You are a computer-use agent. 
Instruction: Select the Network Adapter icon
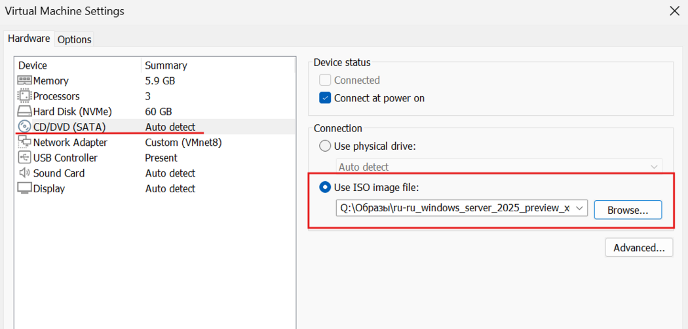24,142
